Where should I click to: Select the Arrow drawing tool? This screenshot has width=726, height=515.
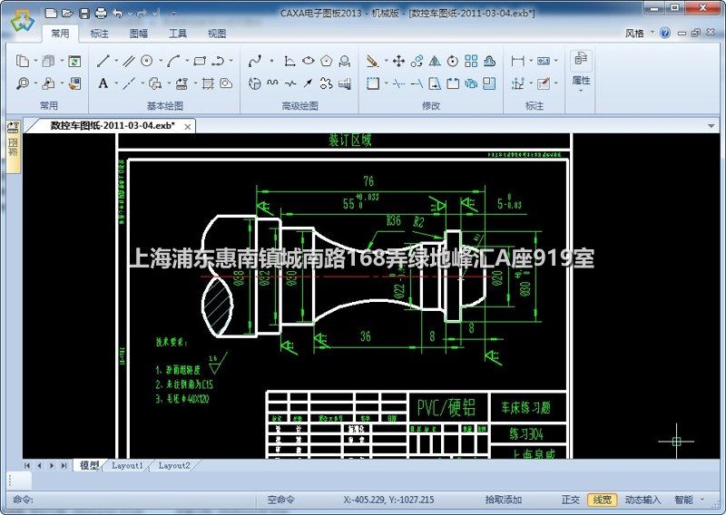308,83
